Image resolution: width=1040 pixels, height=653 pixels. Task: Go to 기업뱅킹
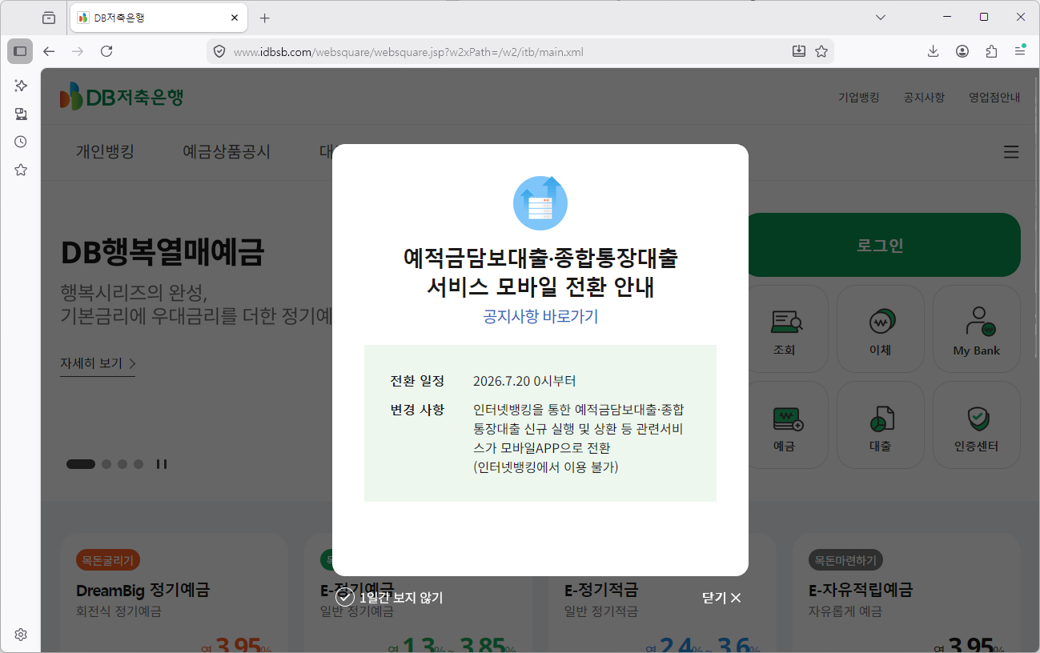tap(858, 97)
